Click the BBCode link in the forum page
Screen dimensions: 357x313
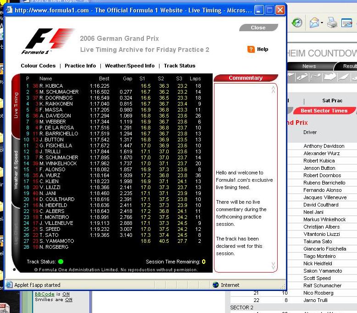[x=44, y=294]
